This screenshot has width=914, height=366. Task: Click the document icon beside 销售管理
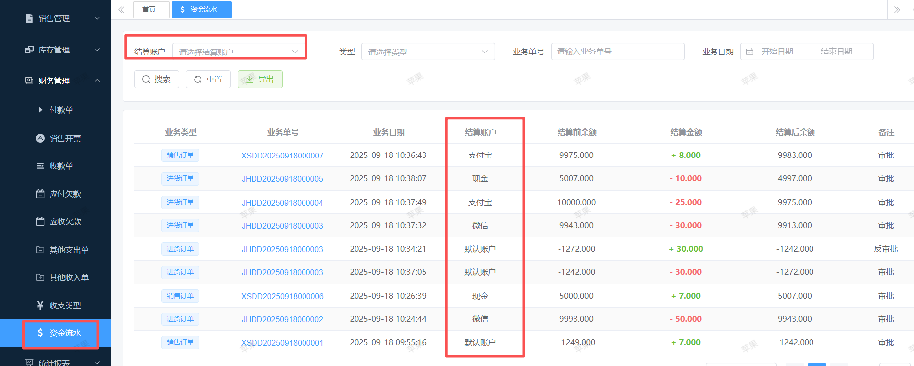tap(29, 18)
